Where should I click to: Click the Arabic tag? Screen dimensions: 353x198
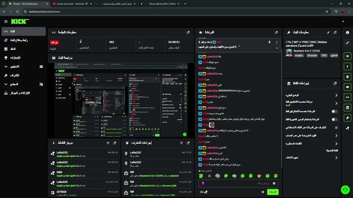pos(299,56)
